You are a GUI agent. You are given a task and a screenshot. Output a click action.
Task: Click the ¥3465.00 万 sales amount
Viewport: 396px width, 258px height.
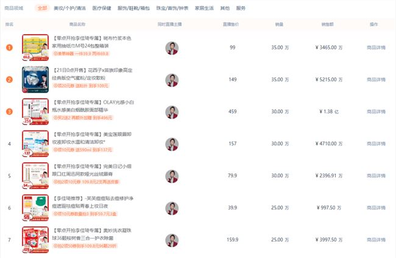[x=329, y=48]
